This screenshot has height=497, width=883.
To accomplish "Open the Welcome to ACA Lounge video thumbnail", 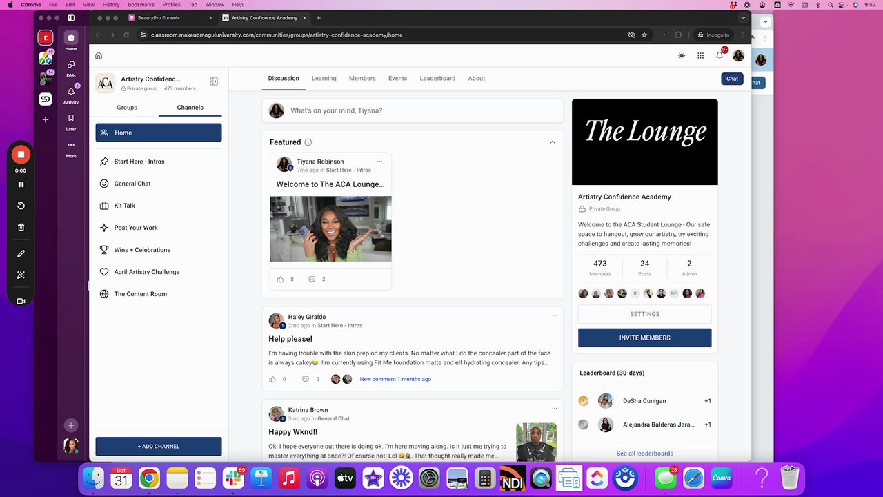I will coord(330,229).
